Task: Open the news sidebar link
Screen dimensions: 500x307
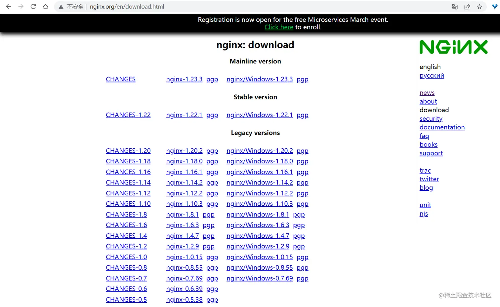Action: pos(427,93)
